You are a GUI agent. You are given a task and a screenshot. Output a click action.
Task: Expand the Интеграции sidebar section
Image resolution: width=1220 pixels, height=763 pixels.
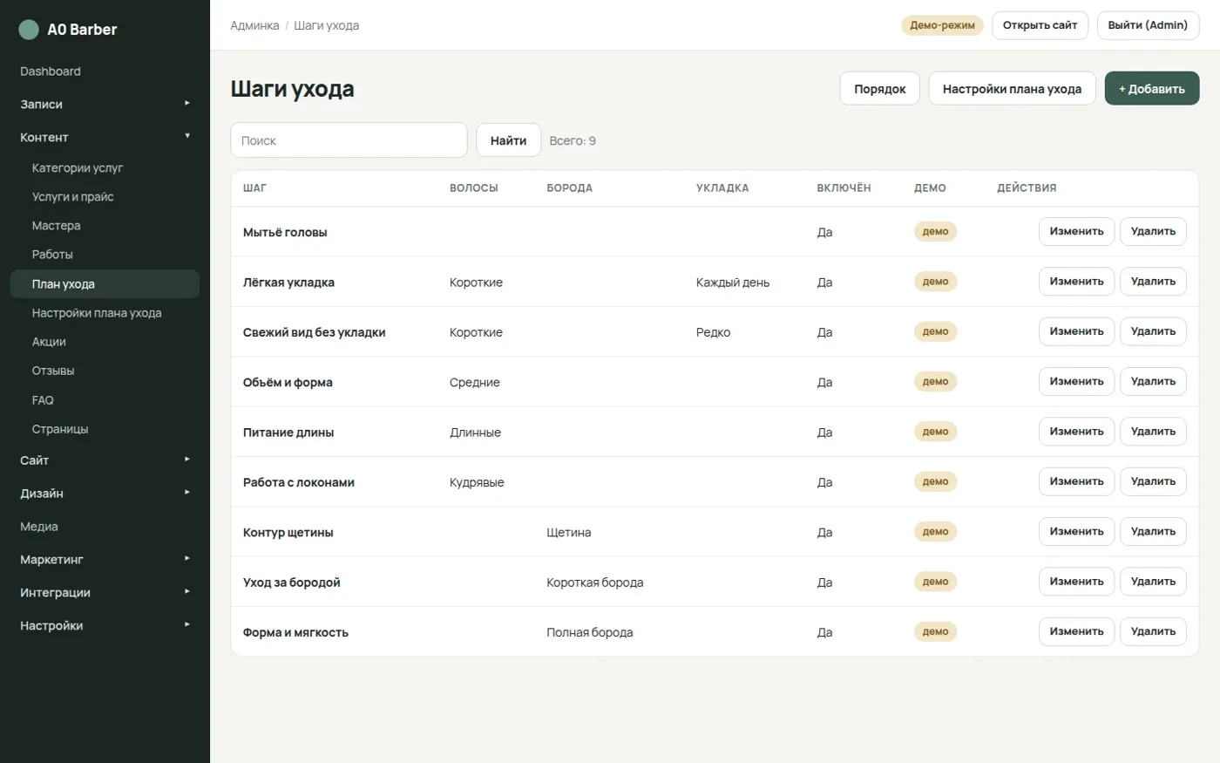tap(105, 593)
